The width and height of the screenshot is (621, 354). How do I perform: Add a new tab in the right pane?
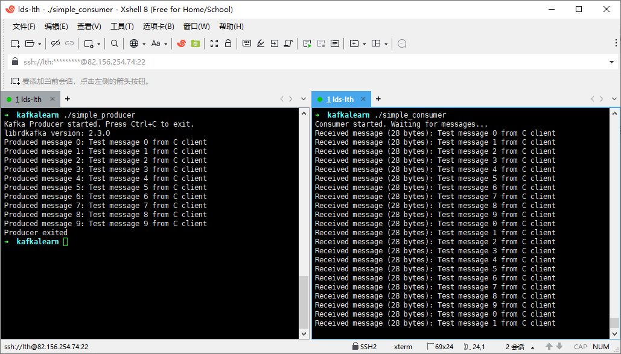[378, 99]
